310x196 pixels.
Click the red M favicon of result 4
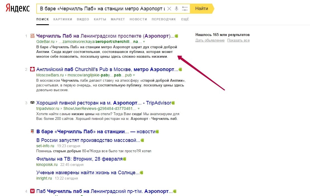pos(32,191)
